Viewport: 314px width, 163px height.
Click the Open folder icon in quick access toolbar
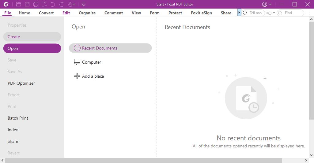pyautogui.click(x=19, y=4)
